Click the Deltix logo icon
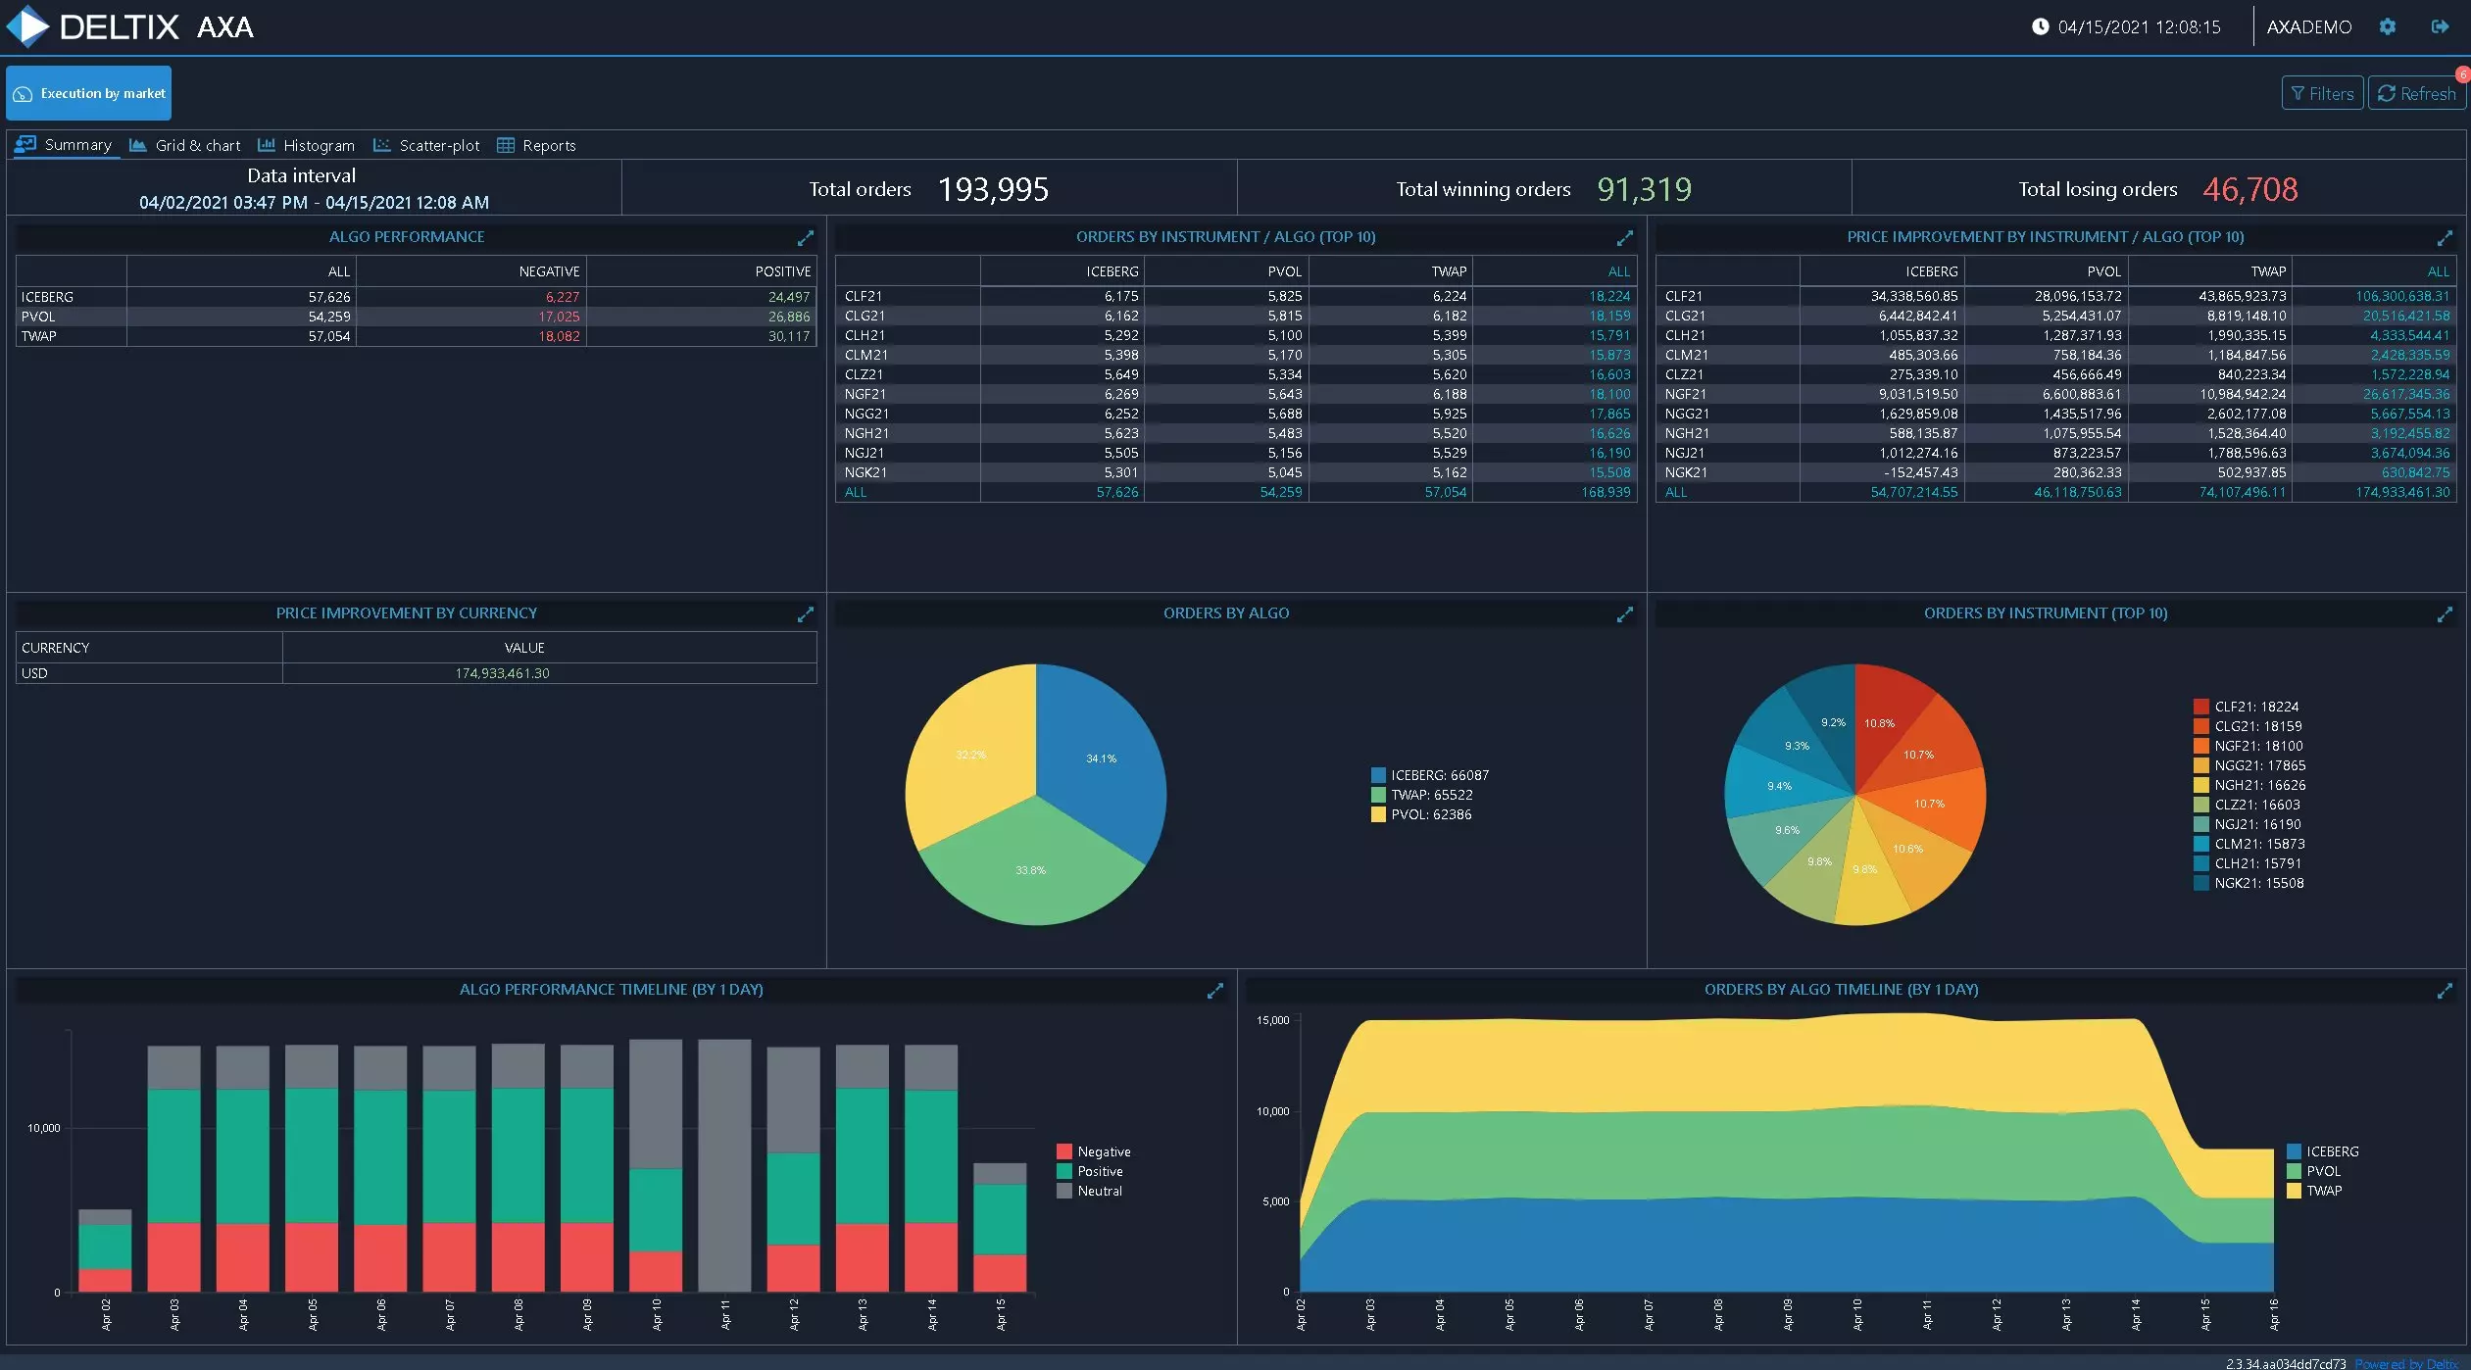The width and height of the screenshot is (2471, 1370). (x=28, y=26)
